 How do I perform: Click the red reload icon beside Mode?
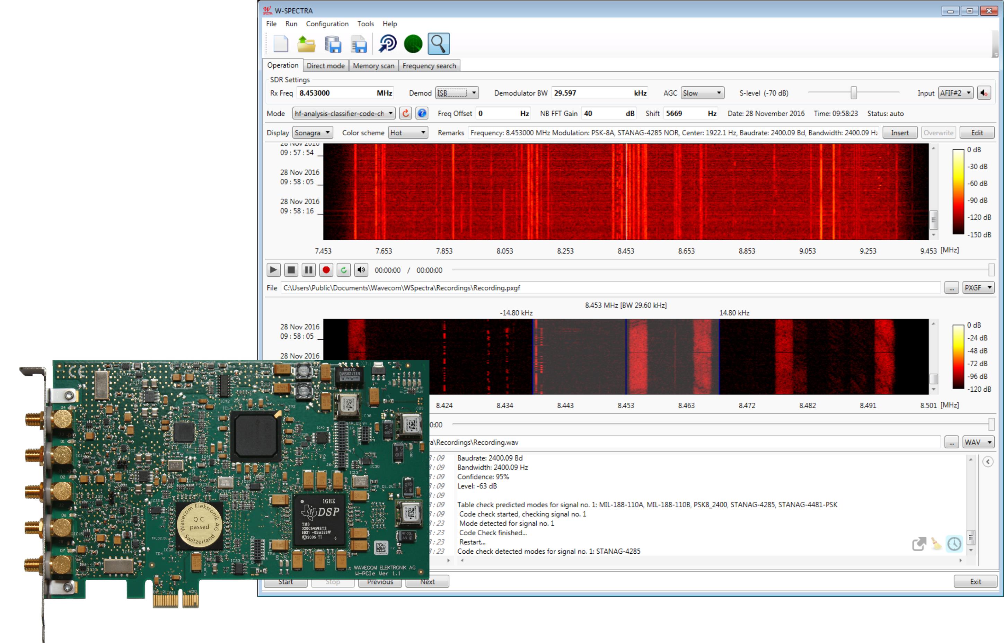tap(405, 113)
